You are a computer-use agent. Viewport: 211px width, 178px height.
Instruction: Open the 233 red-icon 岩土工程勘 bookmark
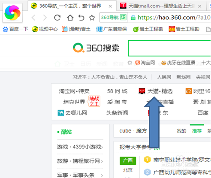(184, 29)
